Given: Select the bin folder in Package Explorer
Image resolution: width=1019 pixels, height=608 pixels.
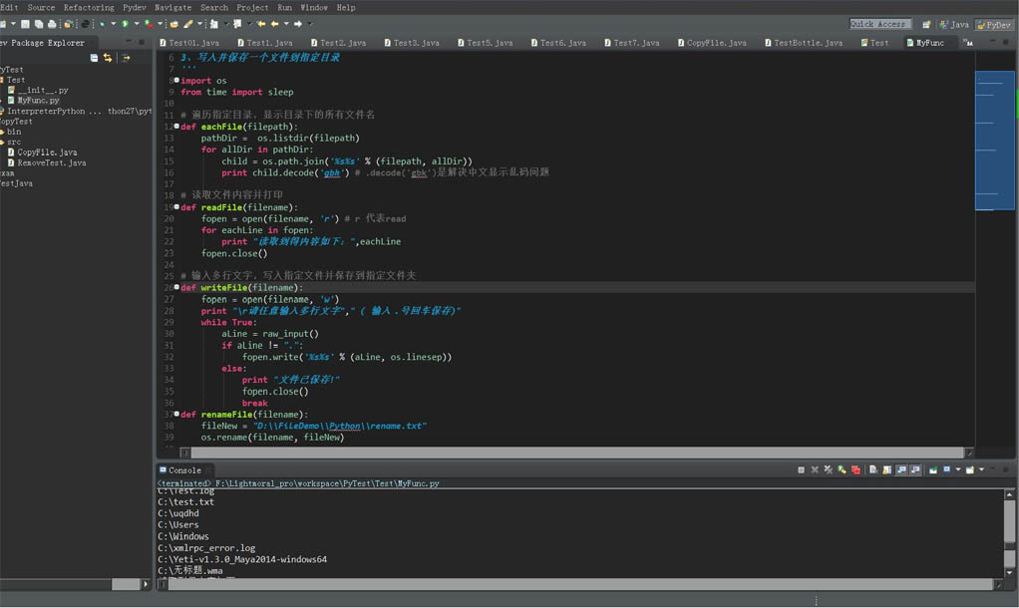Looking at the screenshot, I should pos(14,132).
